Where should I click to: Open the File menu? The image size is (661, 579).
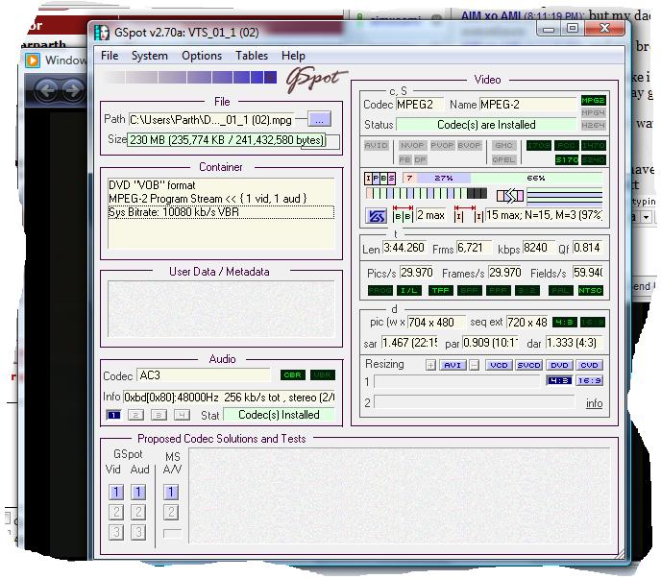[x=110, y=56]
